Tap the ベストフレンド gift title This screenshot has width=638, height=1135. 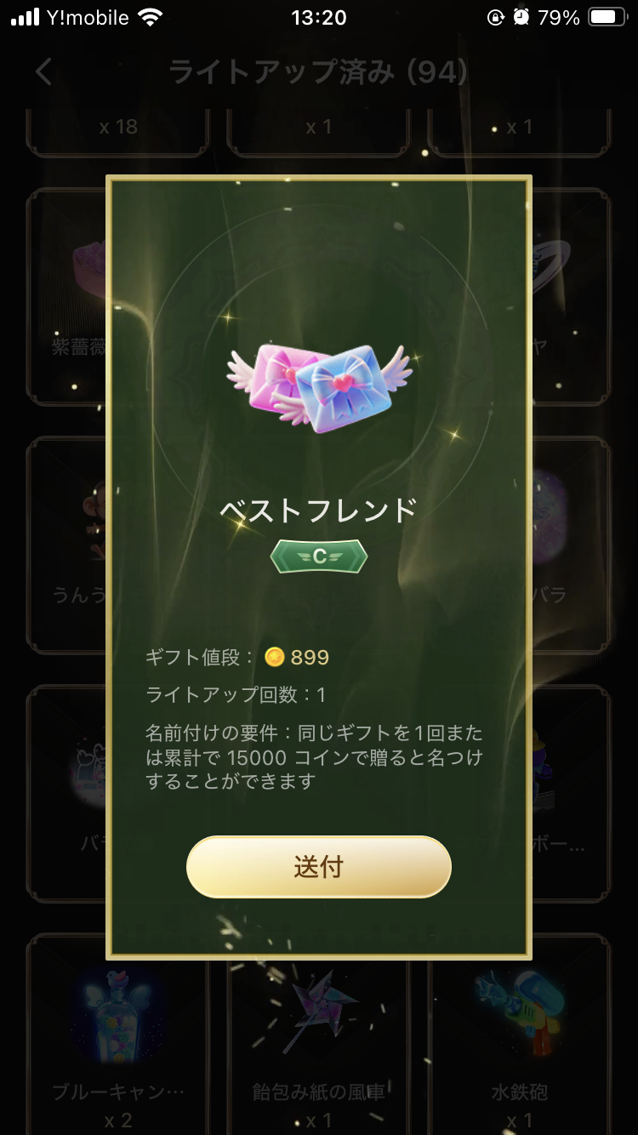[319, 510]
